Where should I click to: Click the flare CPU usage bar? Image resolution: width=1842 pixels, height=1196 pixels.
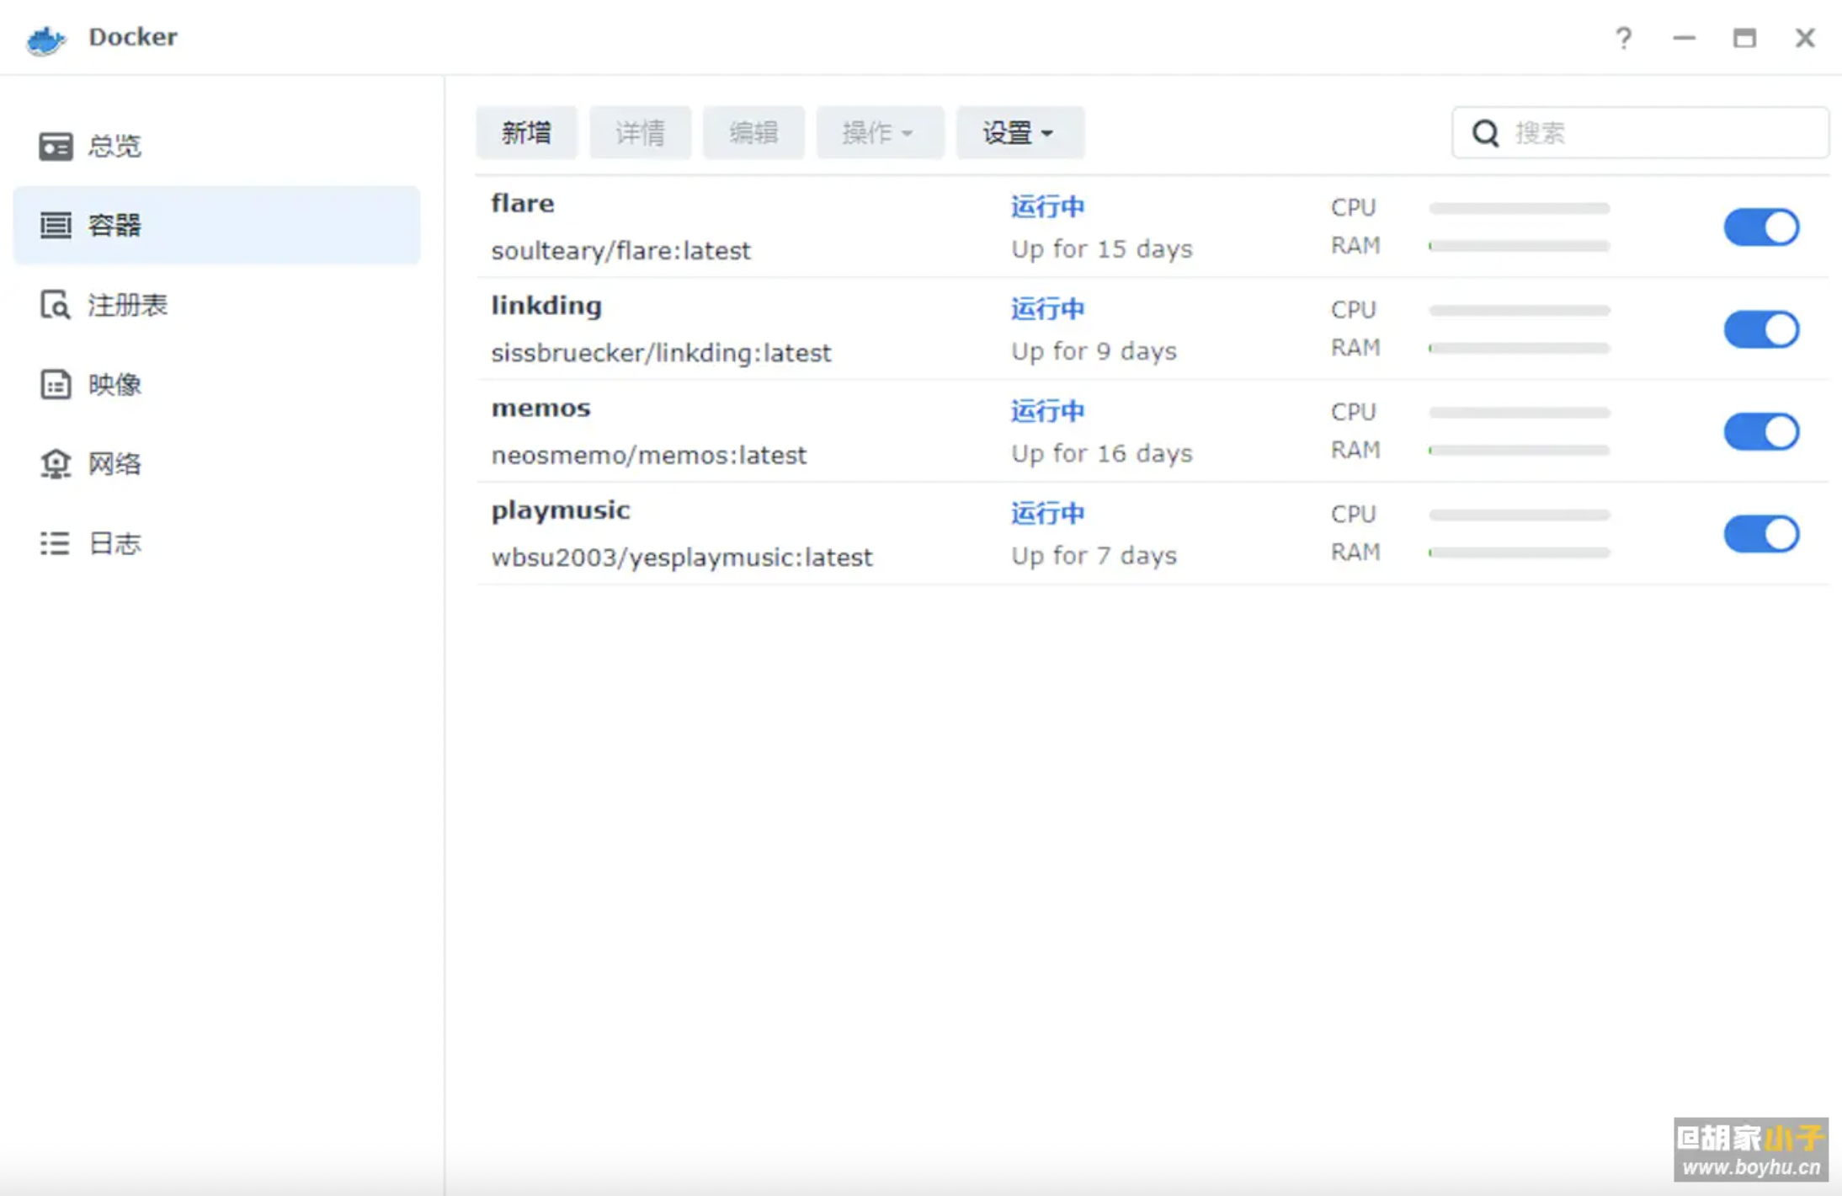1519,208
